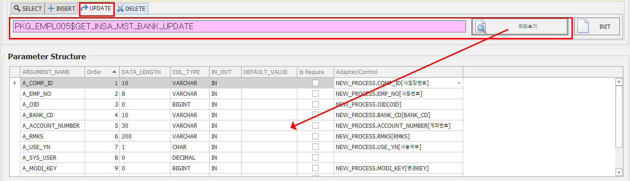
Task: Click the BIGINT type cell for A_OID
Action: pyautogui.click(x=190, y=104)
